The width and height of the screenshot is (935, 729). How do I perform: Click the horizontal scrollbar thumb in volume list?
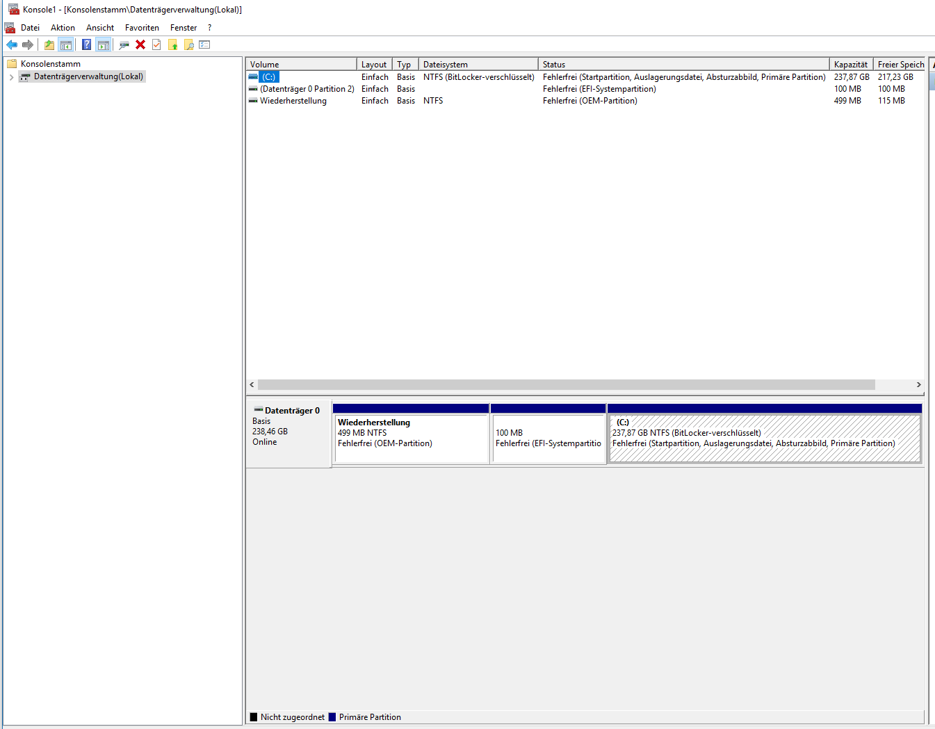click(x=567, y=385)
